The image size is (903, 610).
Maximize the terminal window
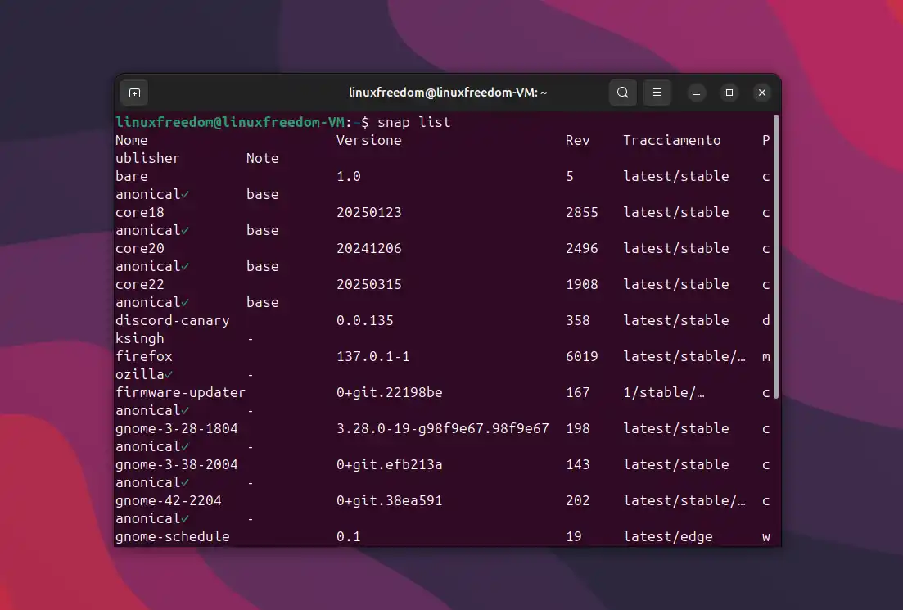[x=729, y=93]
